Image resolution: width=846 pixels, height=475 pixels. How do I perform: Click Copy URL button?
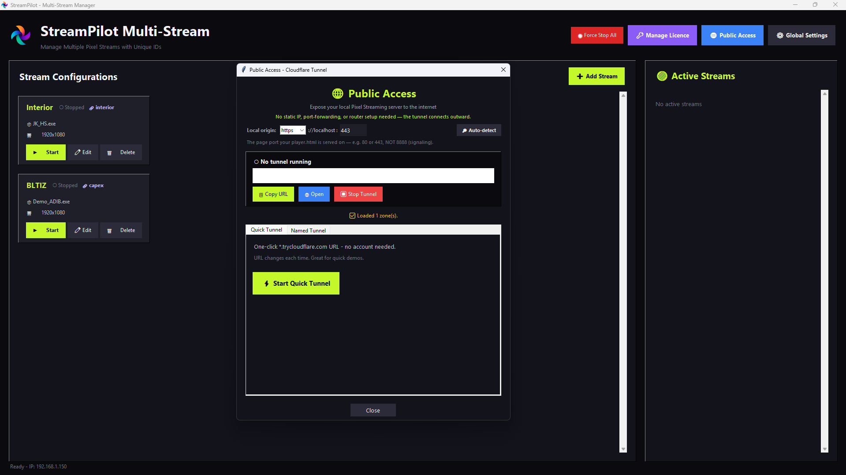point(273,194)
